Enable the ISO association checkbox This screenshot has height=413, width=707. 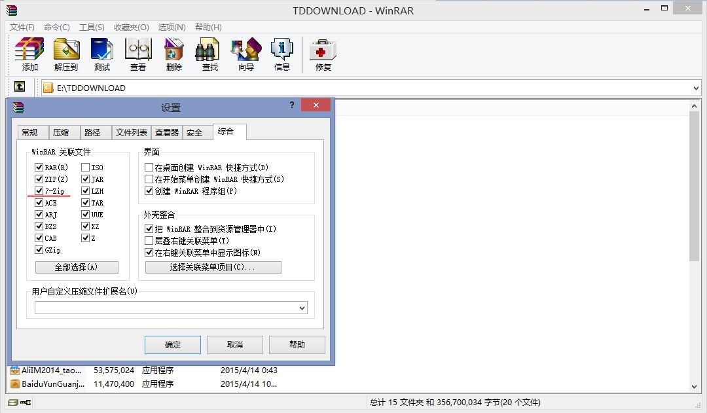click(85, 168)
